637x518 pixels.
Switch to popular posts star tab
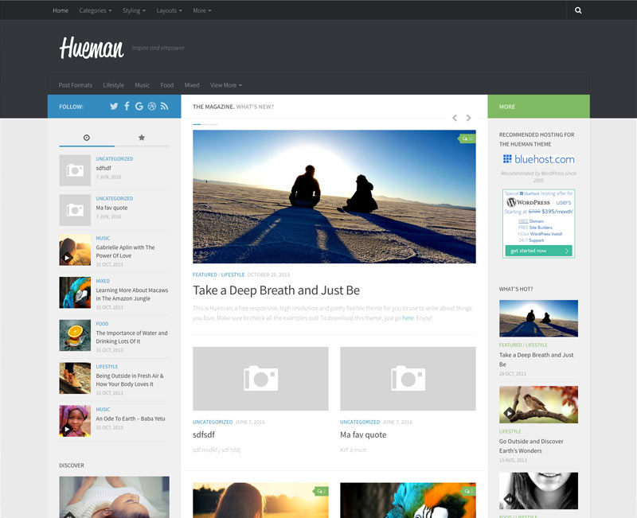pyautogui.click(x=142, y=138)
